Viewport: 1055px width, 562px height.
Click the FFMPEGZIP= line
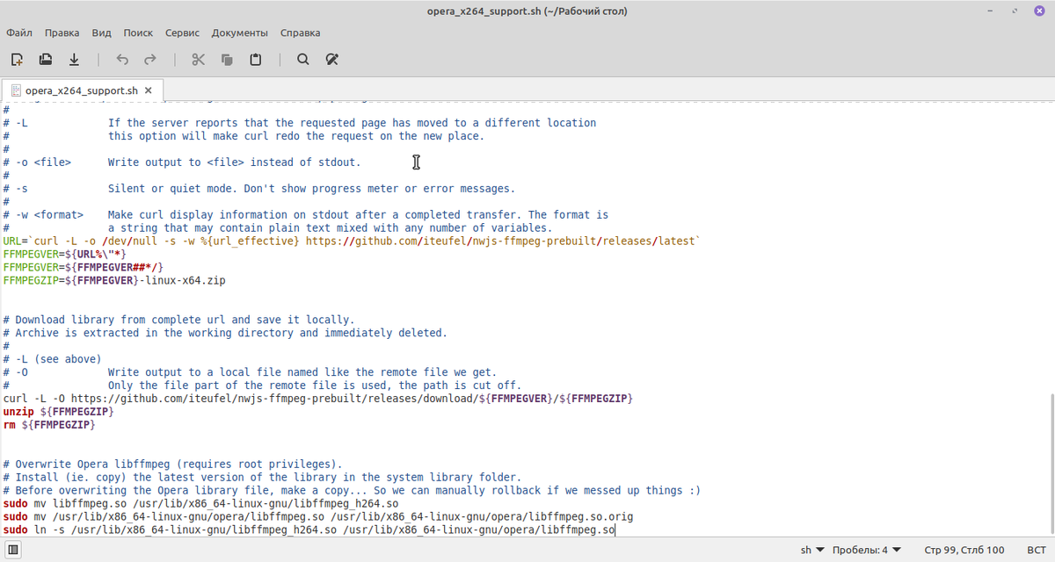pos(114,280)
